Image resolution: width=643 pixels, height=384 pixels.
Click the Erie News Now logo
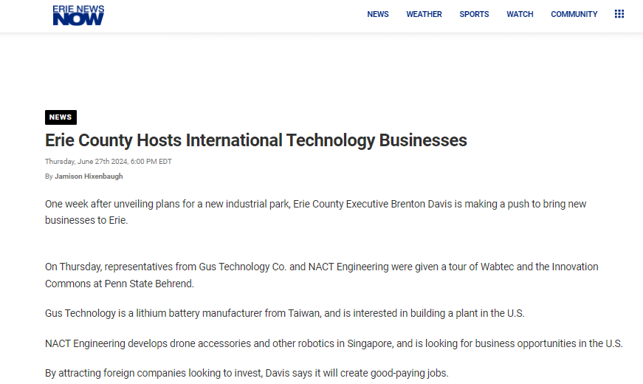(78, 16)
